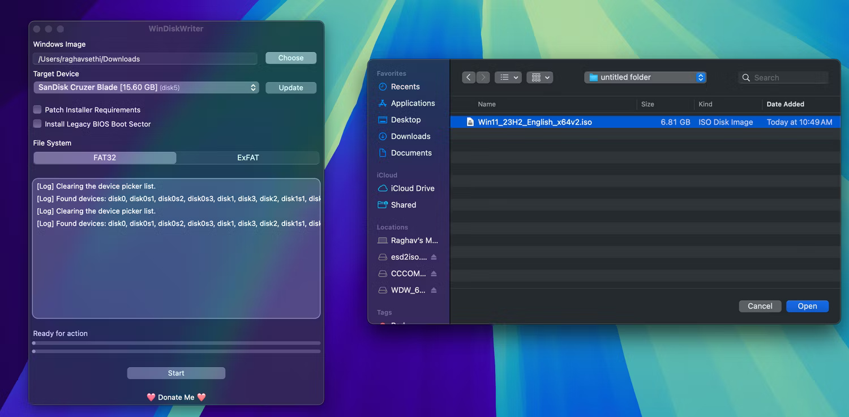Enable Install Legacy BIOS Boot Sector

36,124
